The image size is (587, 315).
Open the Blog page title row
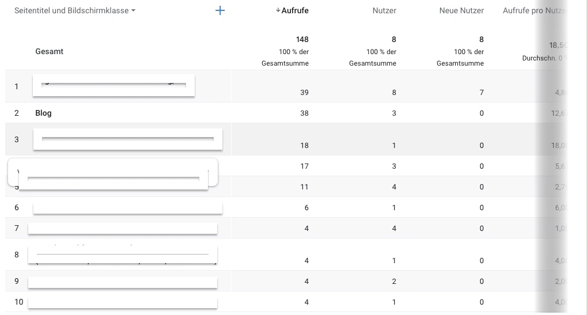(43, 113)
